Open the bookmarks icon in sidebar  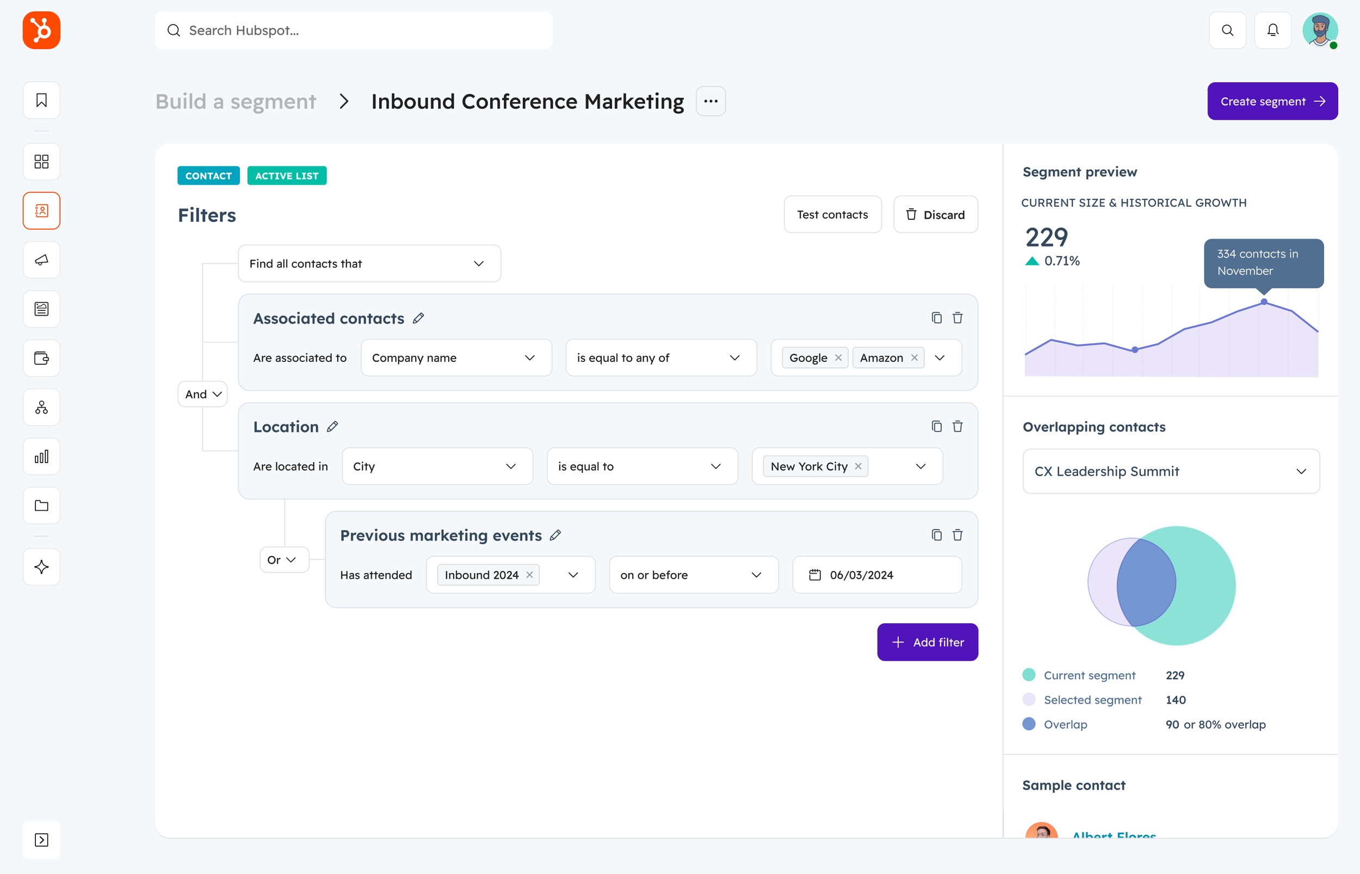[41, 101]
